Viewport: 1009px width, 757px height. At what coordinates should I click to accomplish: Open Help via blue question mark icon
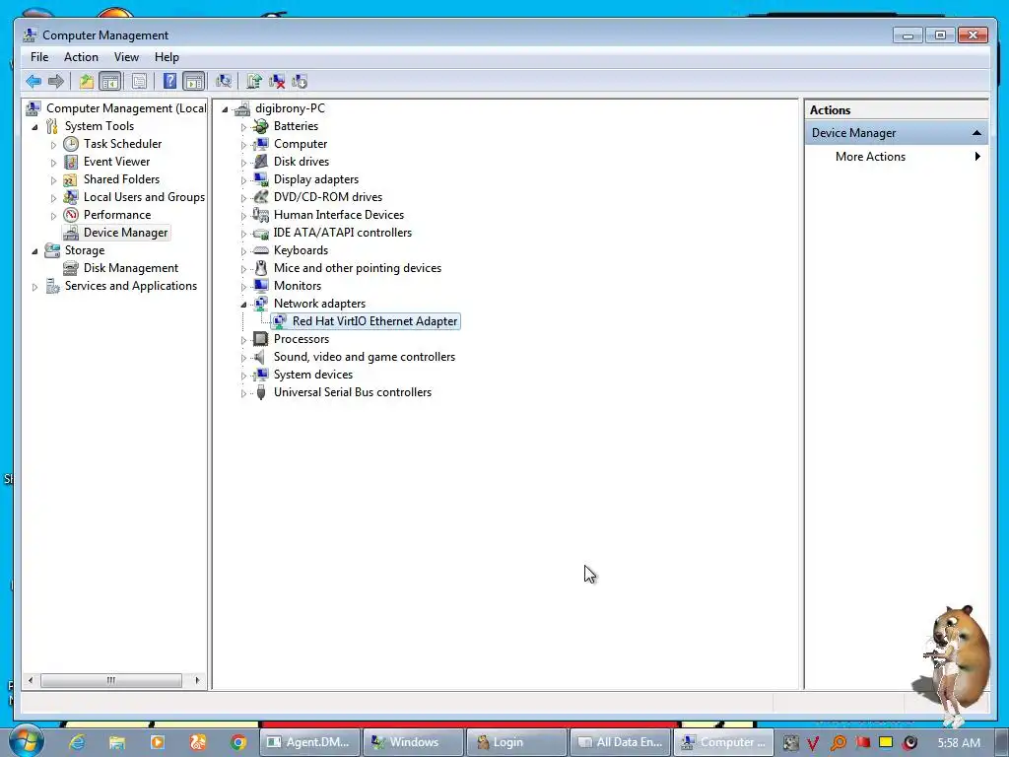(x=169, y=81)
